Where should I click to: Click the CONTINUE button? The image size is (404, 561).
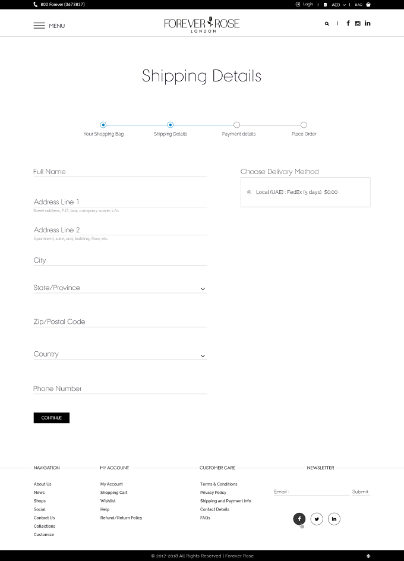click(52, 418)
